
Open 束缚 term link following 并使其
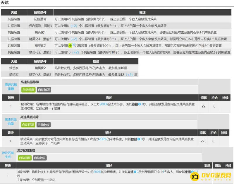tap(130, 172)
